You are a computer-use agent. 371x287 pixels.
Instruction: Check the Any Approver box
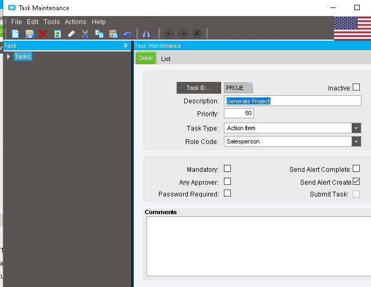click(x=228, y=182)
